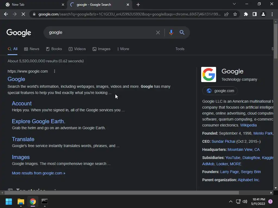Switch to Books results
This screenshot has height=208, width=278.
click(x=54, y=49)
